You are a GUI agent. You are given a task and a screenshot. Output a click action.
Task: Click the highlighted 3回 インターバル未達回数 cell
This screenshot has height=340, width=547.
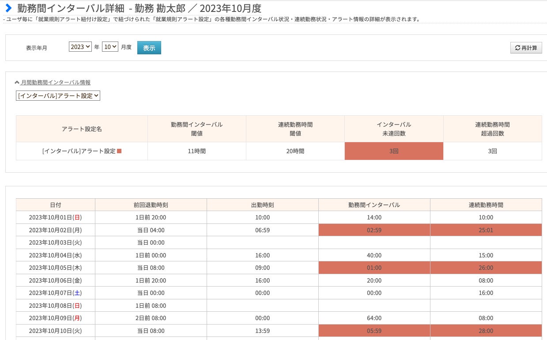click(394, 151)
